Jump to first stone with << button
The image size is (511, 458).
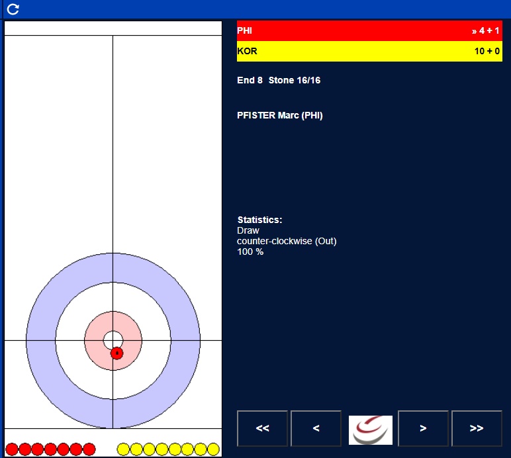pos(262,428)
